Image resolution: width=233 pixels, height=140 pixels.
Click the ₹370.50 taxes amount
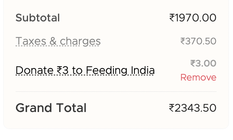[198, 41]
